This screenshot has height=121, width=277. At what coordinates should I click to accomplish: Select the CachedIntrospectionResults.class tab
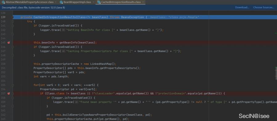pyautogui.click(x=121, y=2)
